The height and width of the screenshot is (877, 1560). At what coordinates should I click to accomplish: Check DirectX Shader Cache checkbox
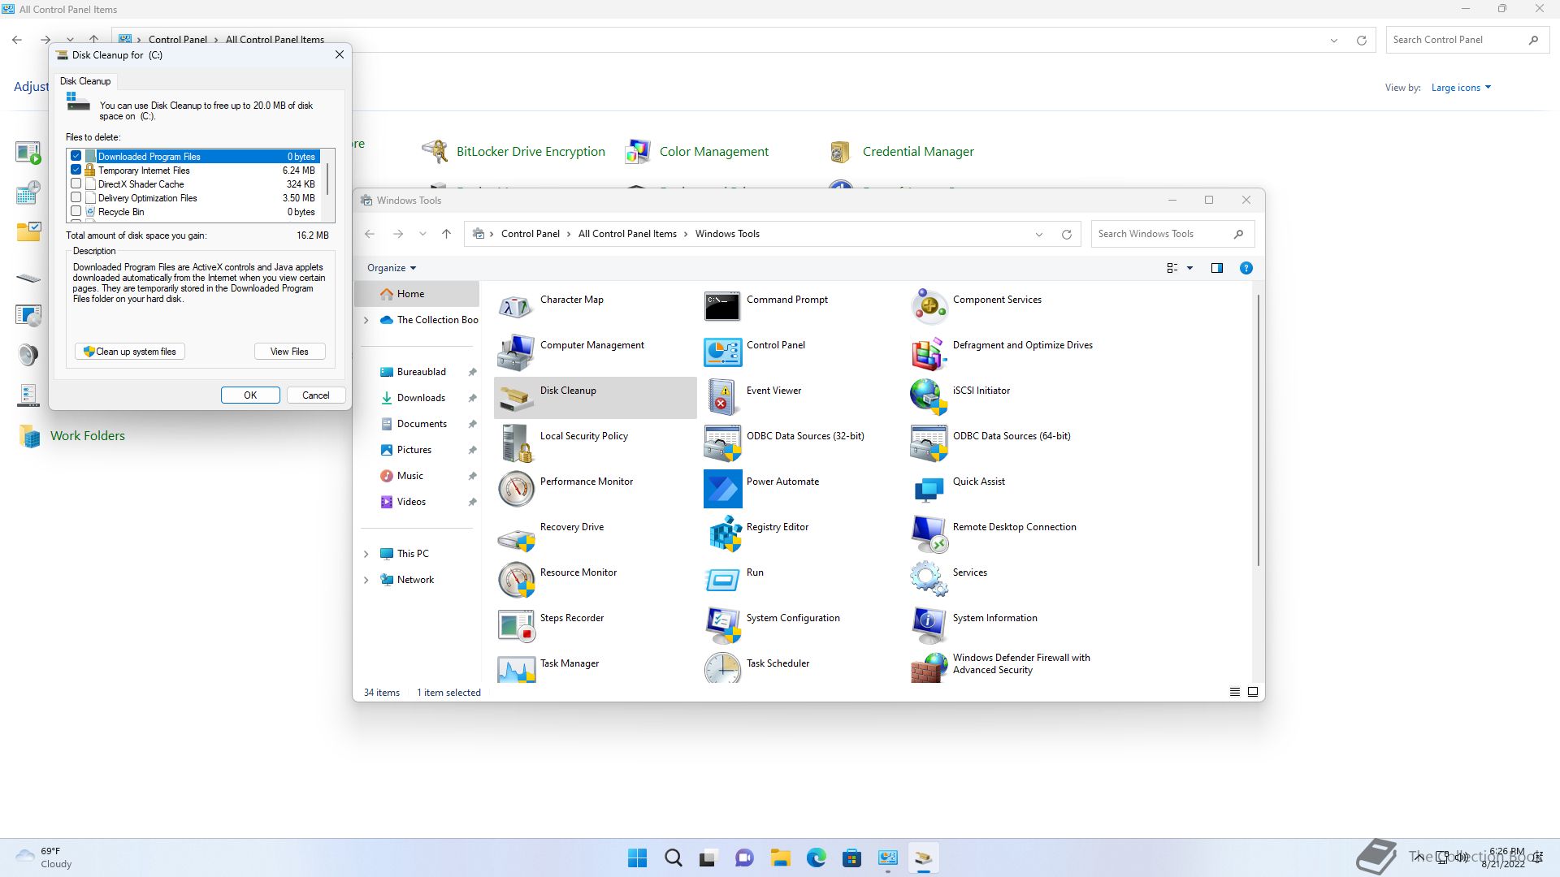(76, 184)
